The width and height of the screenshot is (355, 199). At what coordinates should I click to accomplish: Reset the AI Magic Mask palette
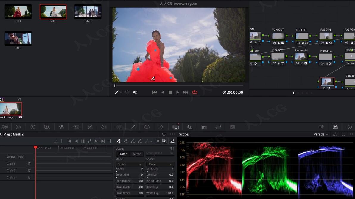[164, 134]
